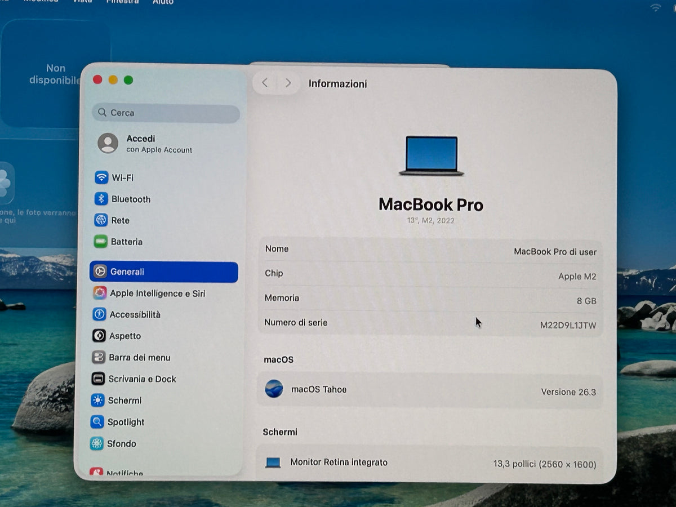Screen dimensions: 676x507
Task: Open Scrivania e Dock icon
Action: click(x=98, y=379)
